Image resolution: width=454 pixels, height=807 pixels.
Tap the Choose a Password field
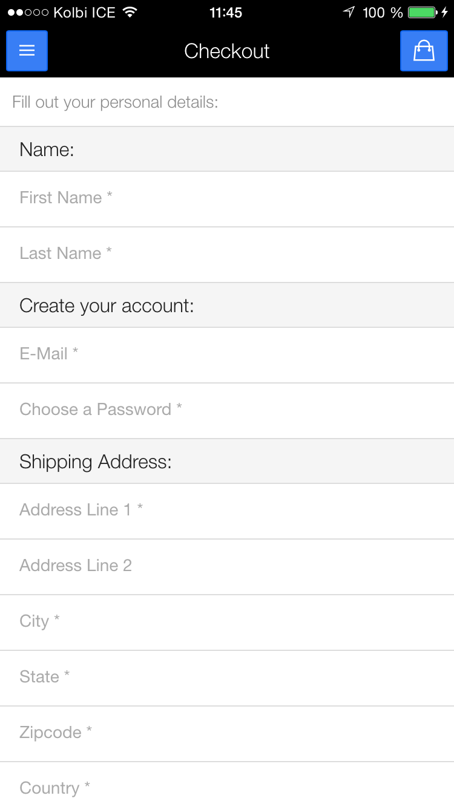[227, 410]
